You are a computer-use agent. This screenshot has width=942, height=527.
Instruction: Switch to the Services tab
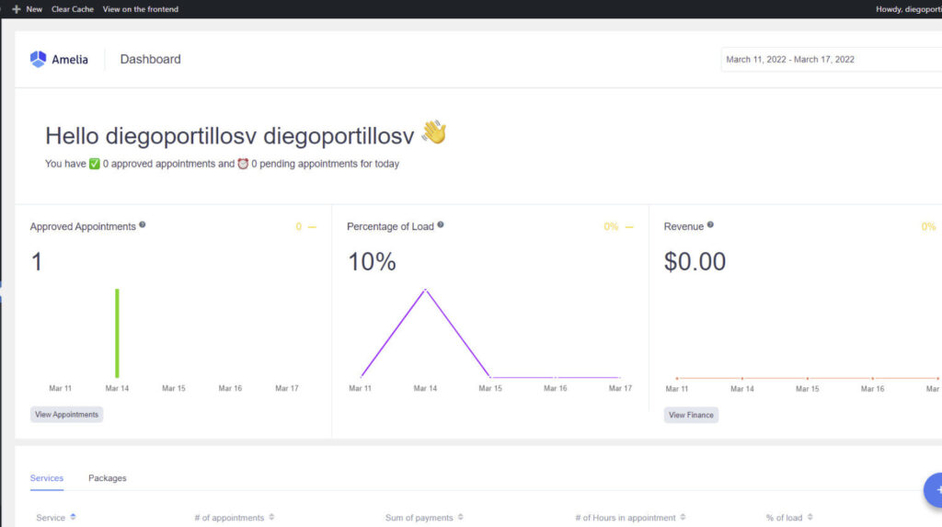tap(47, 478)
